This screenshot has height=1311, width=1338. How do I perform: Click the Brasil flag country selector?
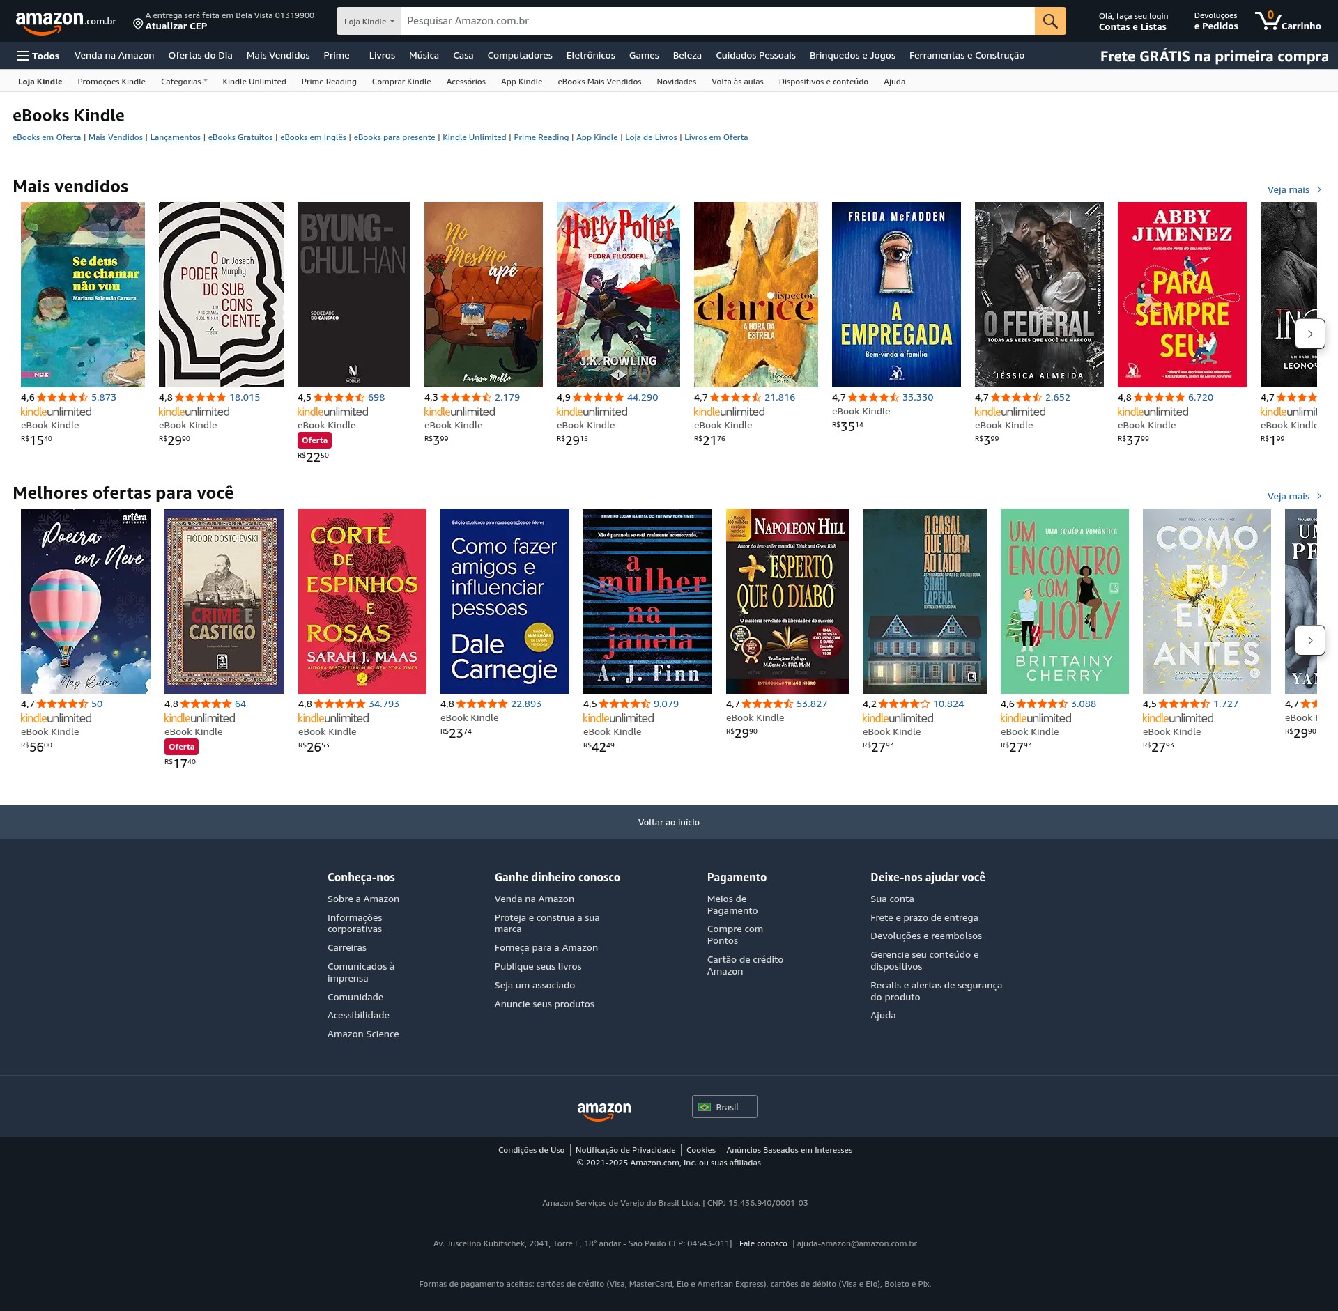[x=725, y=1107]
